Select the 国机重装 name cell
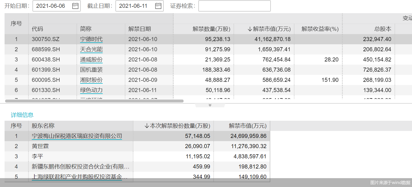The width and height of the screenshot is (412, 187). pos(91,70)
